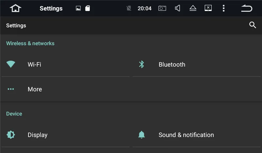
Task: Search settings with the magnifier icon
Action: click(253, 25)
